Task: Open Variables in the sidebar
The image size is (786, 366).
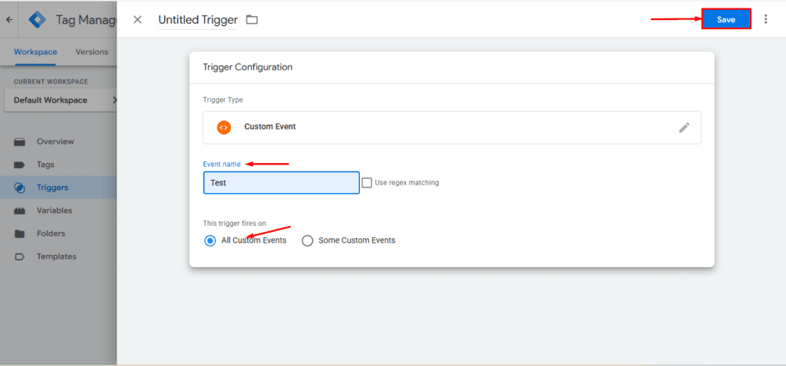Action: (x=54, y=211)
